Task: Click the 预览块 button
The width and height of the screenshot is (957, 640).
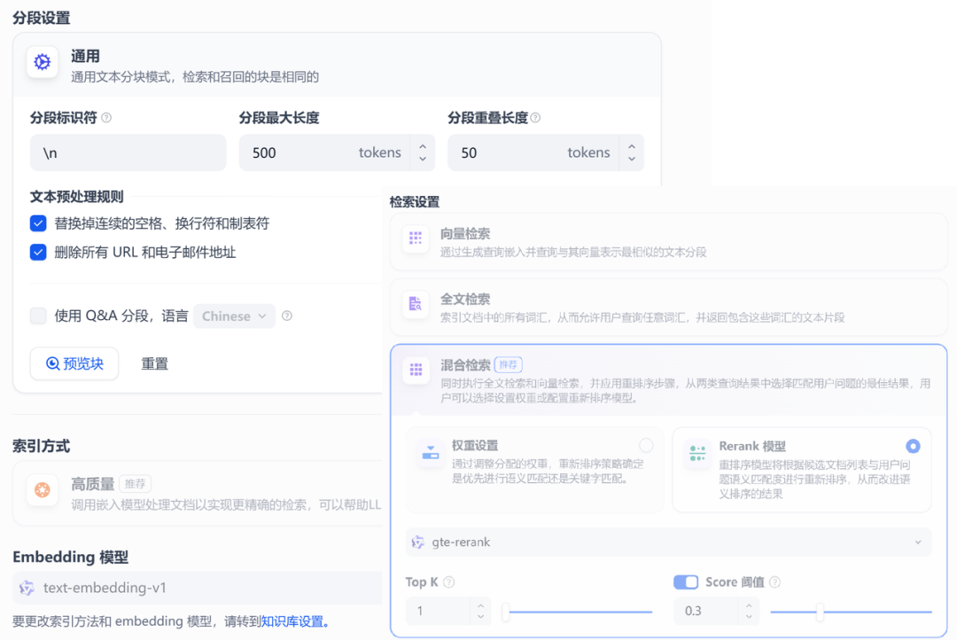Action: (74, 363)
